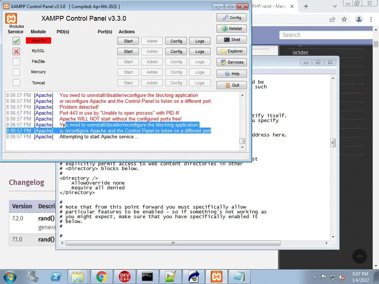Image resolution: width=379 pixels, height=284 pixels.
Task: Start the Apache module
Action: point(128,41)
